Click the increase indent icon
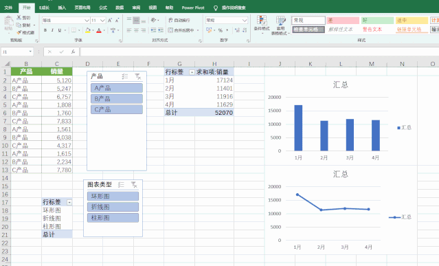Viewport: 439px width, 266px height. coord(161,30)
